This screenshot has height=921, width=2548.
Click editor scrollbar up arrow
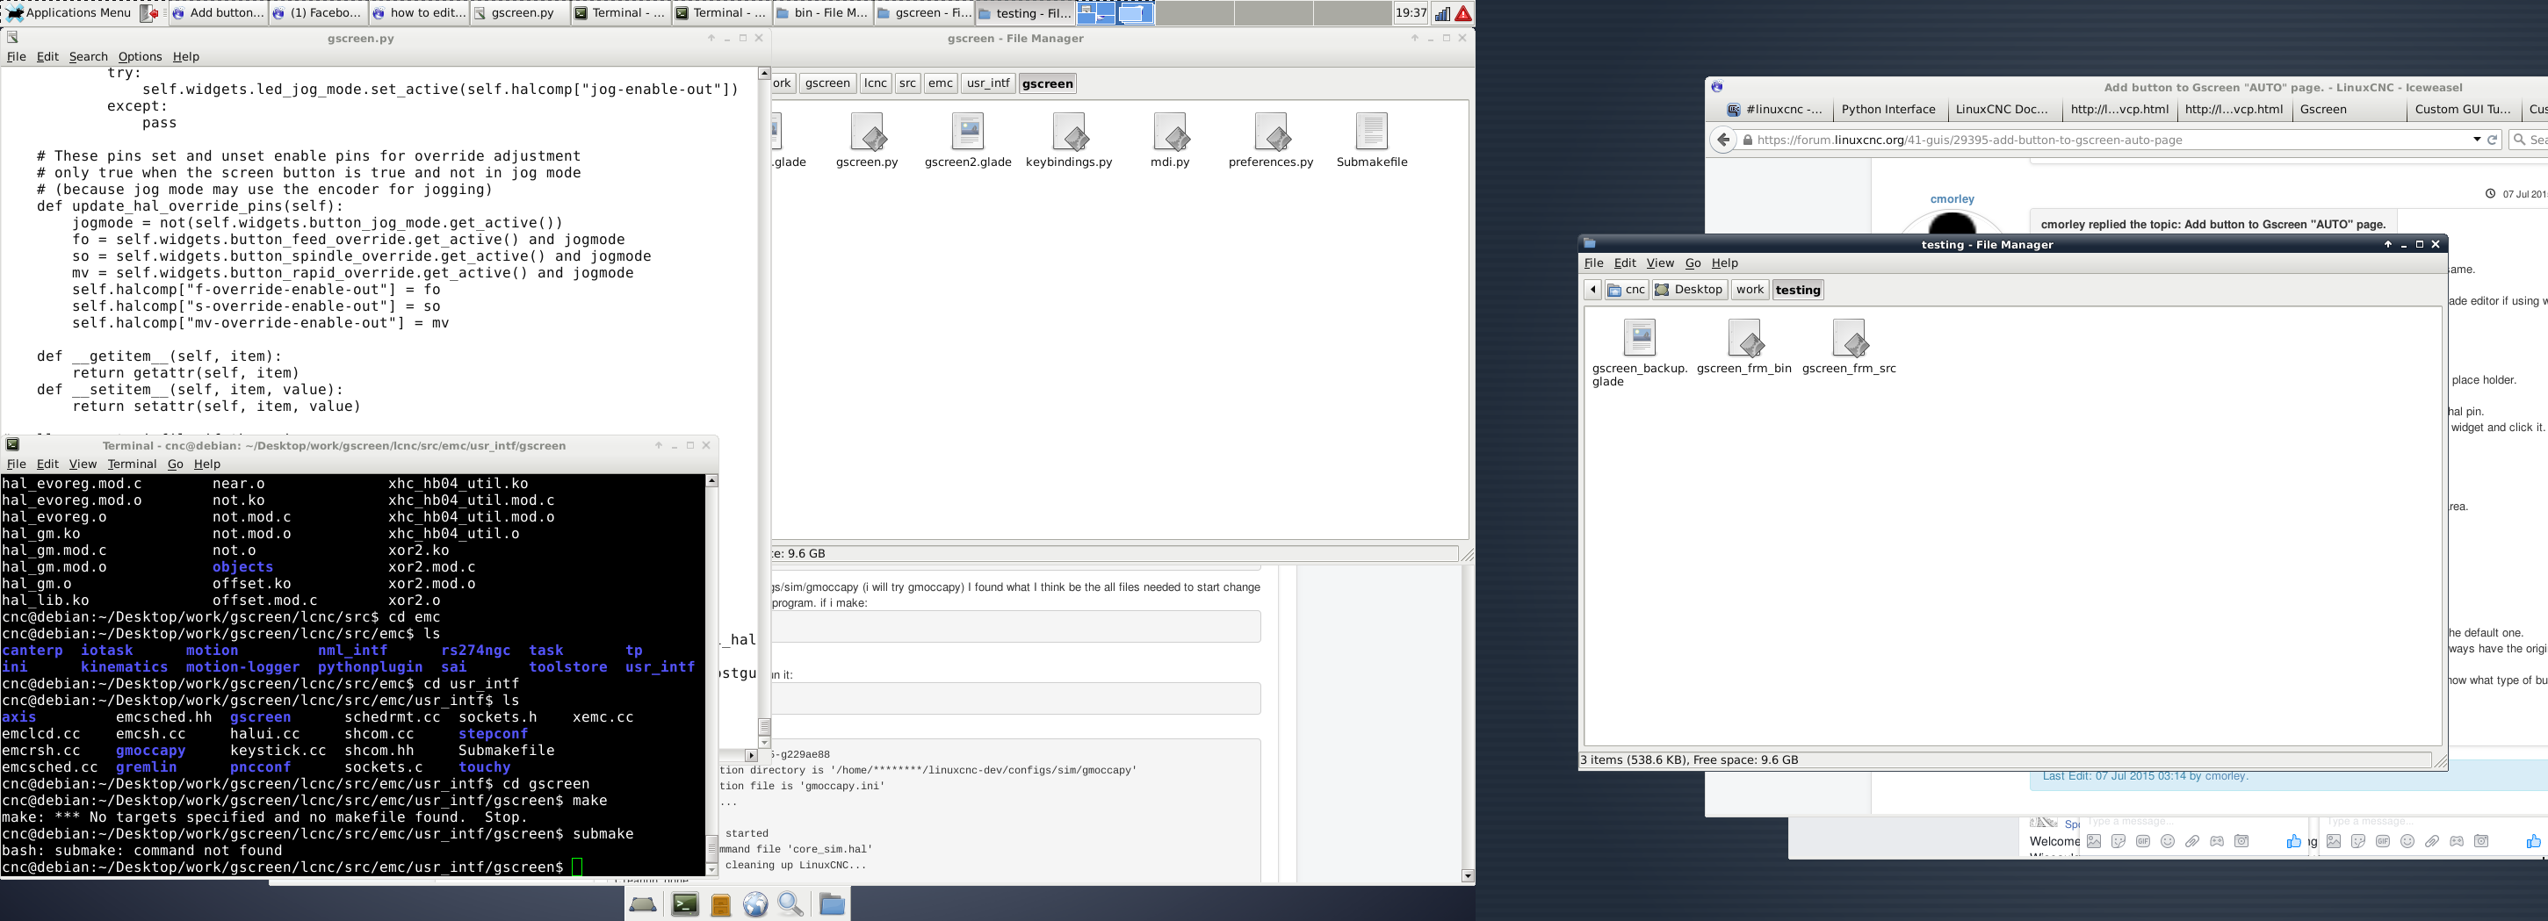click(x=763, y=73)
